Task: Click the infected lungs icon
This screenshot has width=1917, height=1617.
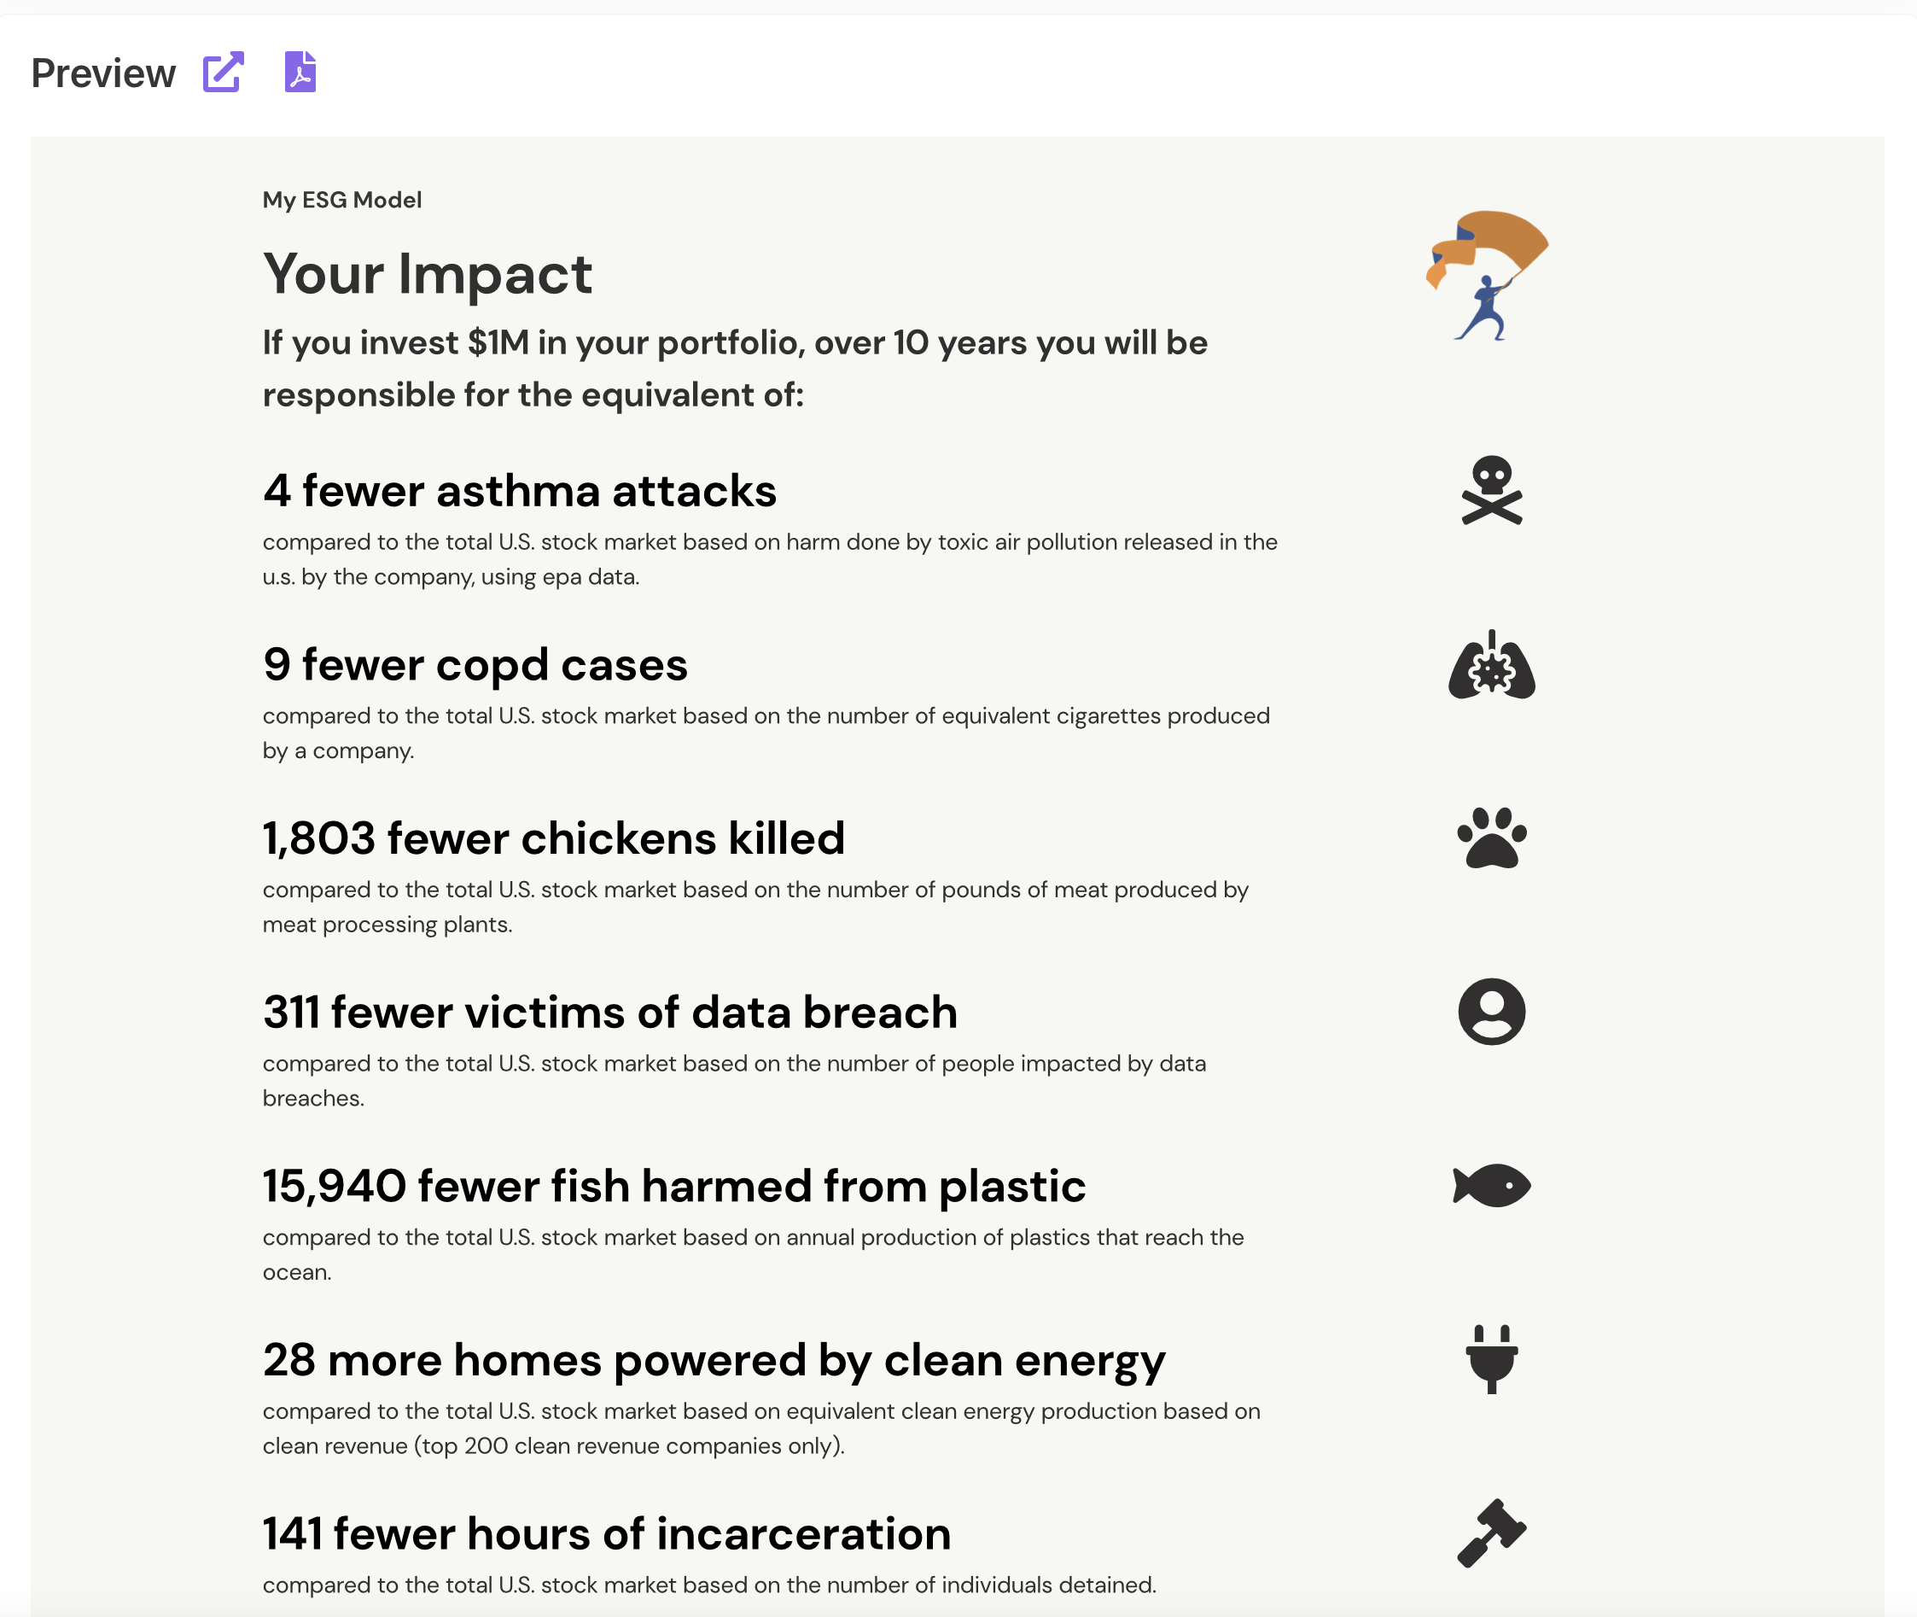Action: pyautogui.click(x=1492, y=664)
